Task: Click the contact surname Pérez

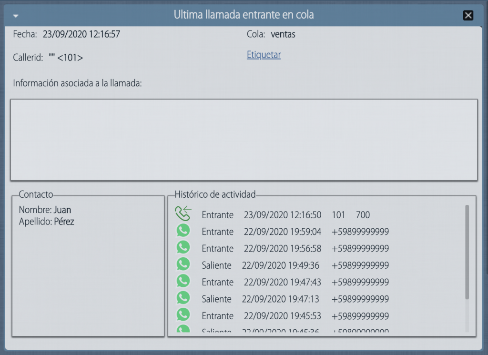Action: tap(64, 222)
